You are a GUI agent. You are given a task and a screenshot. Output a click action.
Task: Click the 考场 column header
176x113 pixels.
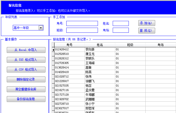[160, 45]
